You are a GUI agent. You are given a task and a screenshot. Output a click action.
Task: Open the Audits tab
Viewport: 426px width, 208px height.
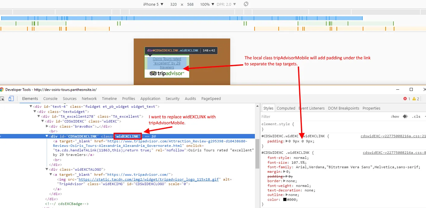190,98
